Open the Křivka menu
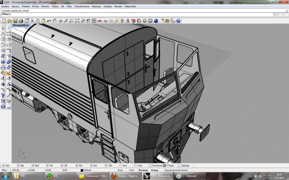 [35, 6]
